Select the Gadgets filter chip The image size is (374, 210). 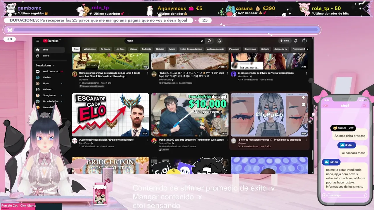click(265, 49)
